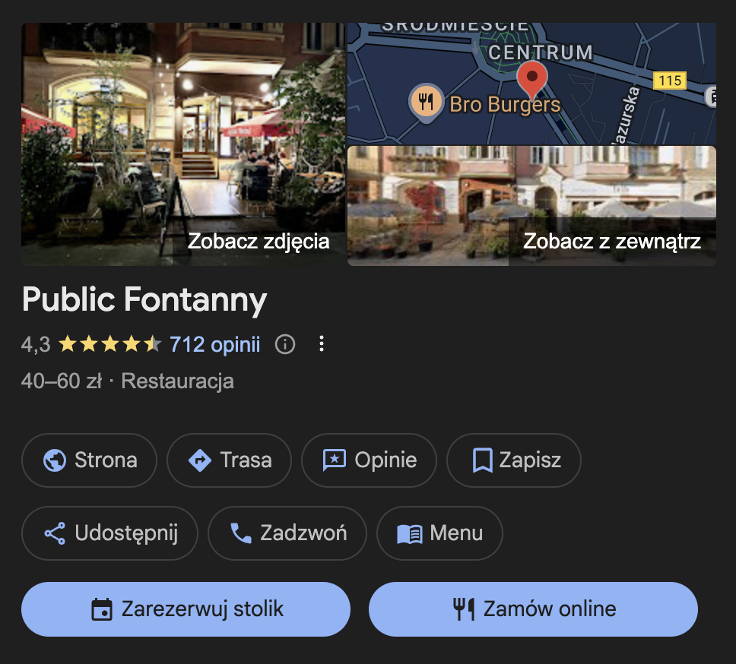Open the three-dot more options menu
The image size is (736, 664).
(322, 344)
